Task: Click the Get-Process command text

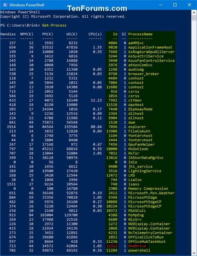Action: (x=54, y=25)
